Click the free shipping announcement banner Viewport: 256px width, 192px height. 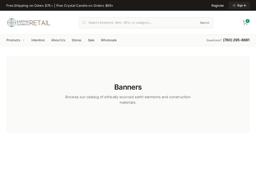click(x=60, y=5)
